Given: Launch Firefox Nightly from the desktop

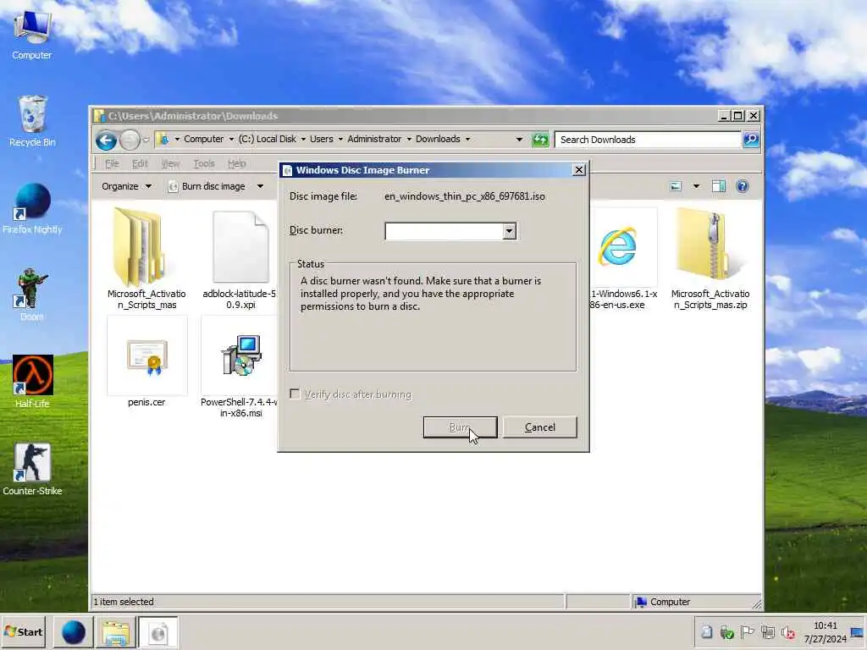Looking at the screenshot, I should [x=32, y=208].
